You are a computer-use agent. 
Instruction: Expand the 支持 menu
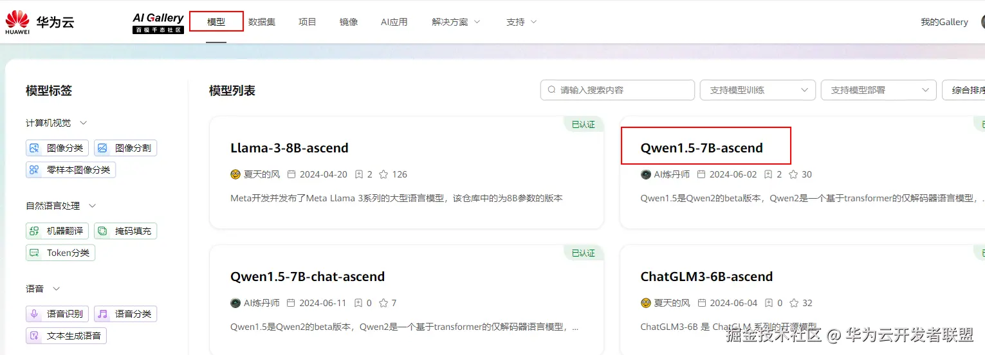(x=521, y=22)
